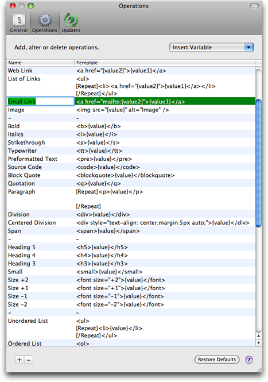Open help with the question mark button
Screen dimensions: 268x382
click(248, 360)
